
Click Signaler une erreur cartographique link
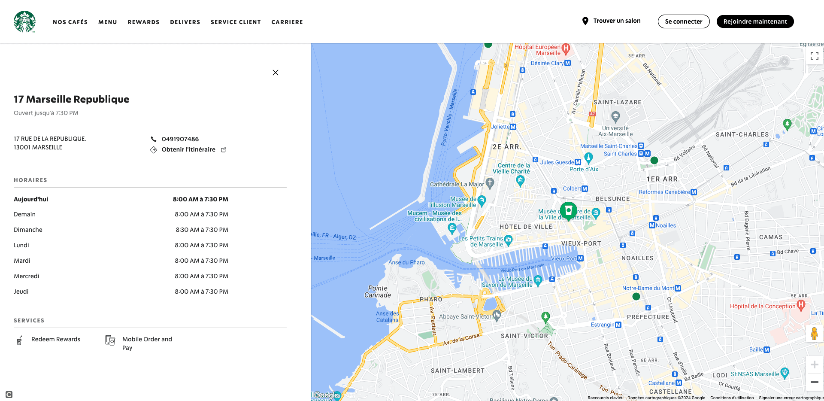[x=791, y=398]
